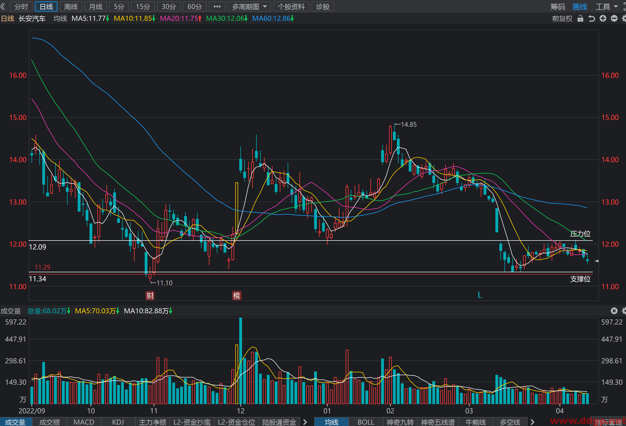This screenshot has height=426, width=626.
Task: Open the 多周期图 dropdown
Action: pyautogui.click(x=249, y=7)
